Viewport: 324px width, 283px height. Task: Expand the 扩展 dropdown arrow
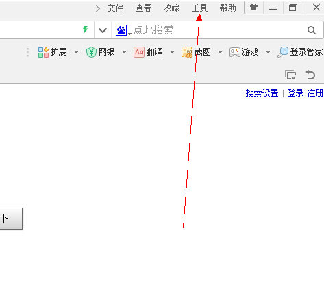pos(77,52)
